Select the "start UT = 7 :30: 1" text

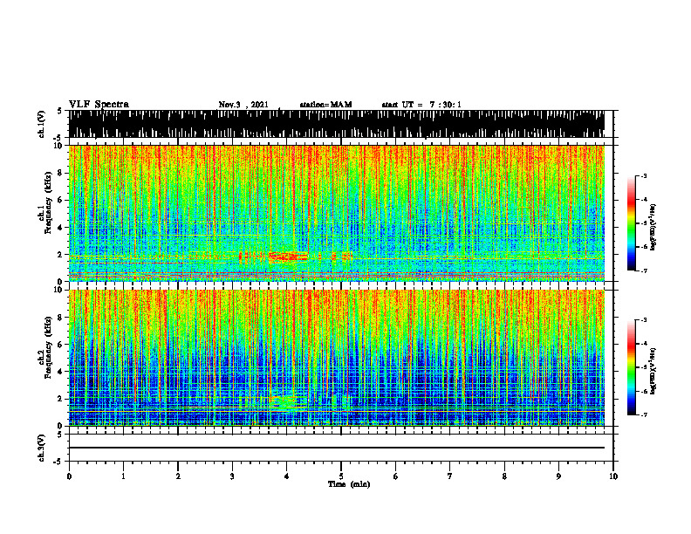click(x=421, y=105)
